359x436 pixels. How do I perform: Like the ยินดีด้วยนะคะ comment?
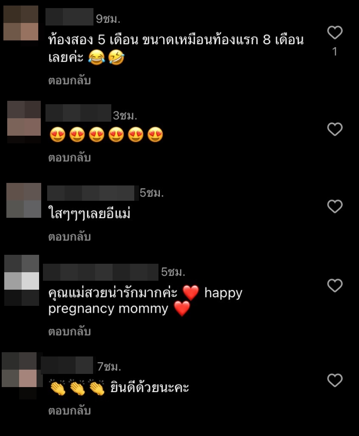point(335,380)
